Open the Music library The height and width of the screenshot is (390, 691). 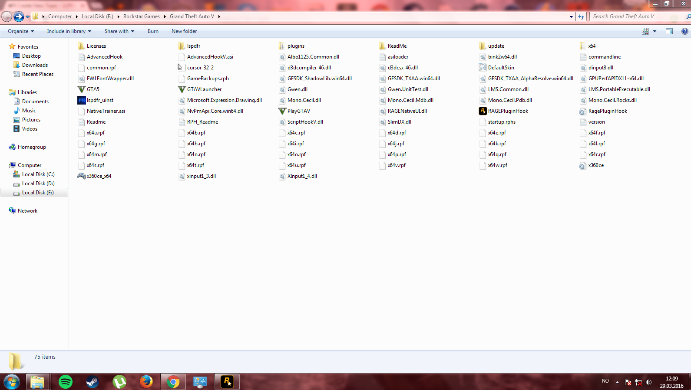coord(29,111)
